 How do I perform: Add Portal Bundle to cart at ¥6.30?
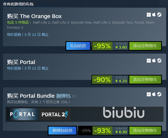pos(145,131)
